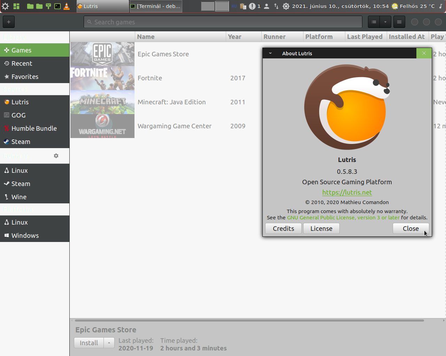Open Favorites in the sidebar
Viewport: 446px width, 356px height.
click(35, 76)
